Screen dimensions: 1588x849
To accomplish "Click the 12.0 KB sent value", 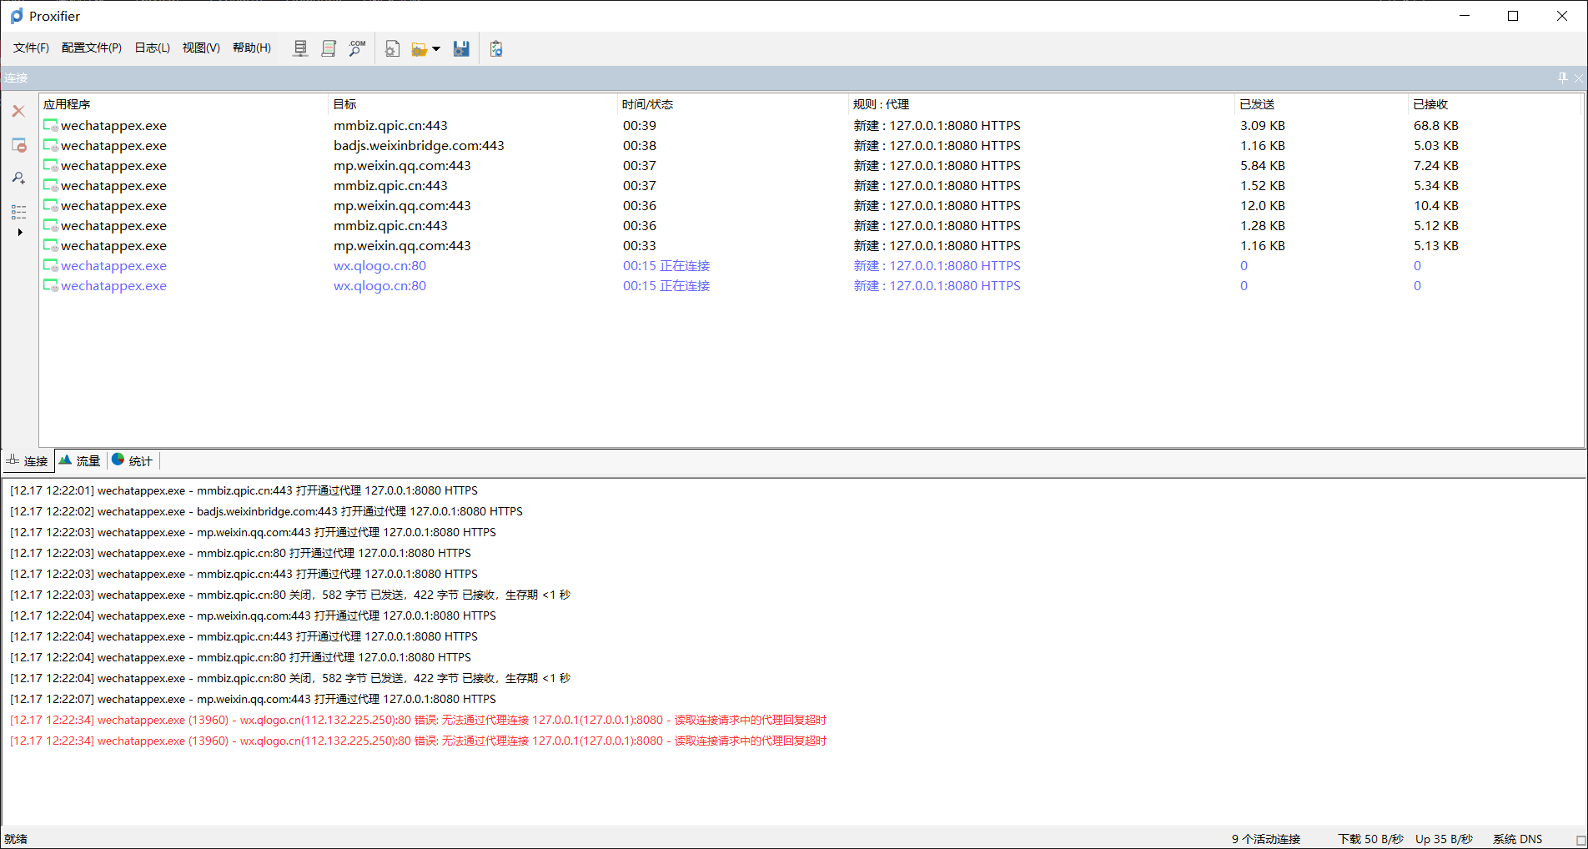I will (1263, 206).
